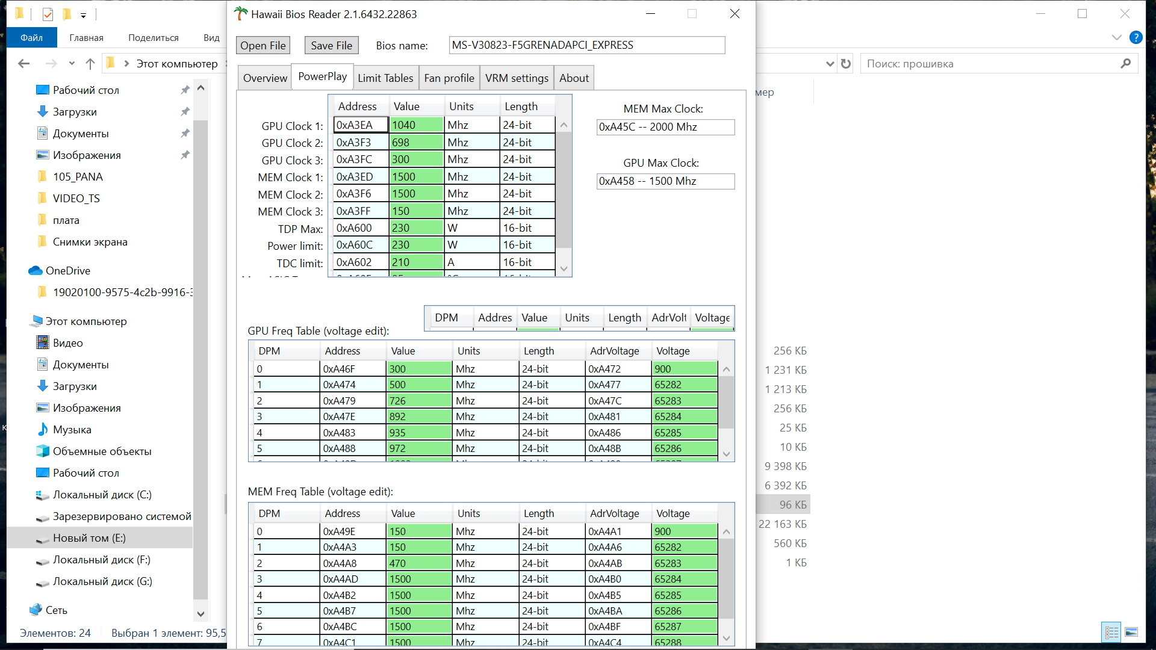This screenshot has height=650, width=1156.
Task: Click the search magnifier icon
Action: click(1125, 64)
